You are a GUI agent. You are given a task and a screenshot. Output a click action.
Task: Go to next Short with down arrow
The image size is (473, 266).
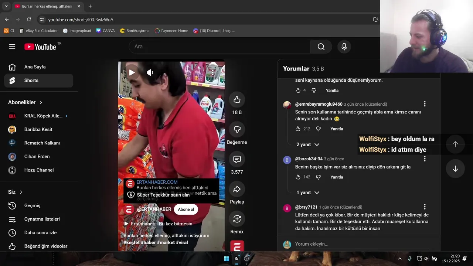click(x=455, y=169)
